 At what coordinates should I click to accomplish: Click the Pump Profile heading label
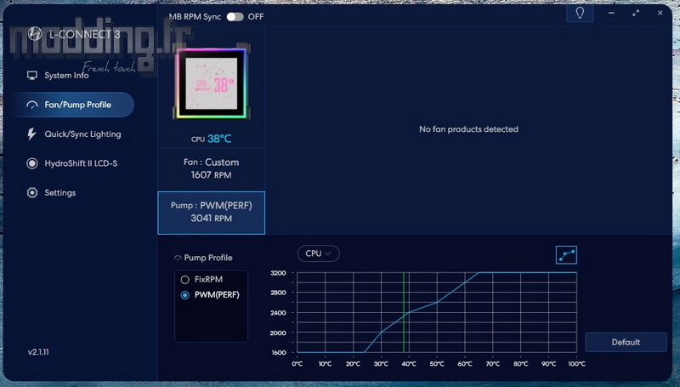(x=207, y=258)
